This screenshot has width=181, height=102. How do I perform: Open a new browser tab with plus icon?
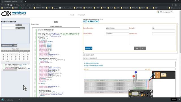point(25,2)
